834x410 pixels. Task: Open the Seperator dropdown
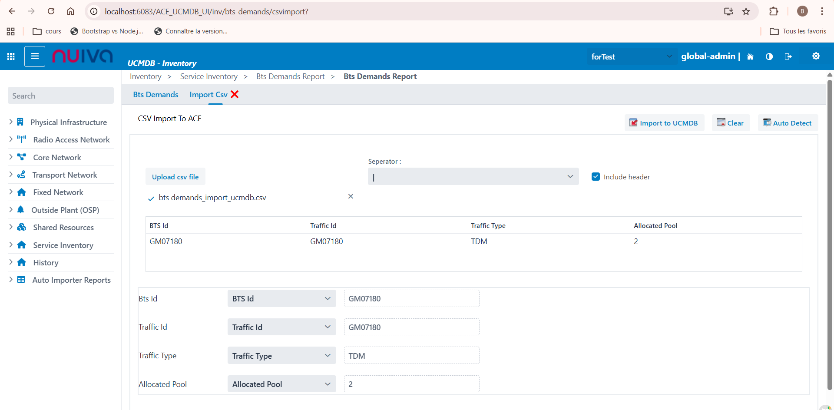(x=473, y=176)
